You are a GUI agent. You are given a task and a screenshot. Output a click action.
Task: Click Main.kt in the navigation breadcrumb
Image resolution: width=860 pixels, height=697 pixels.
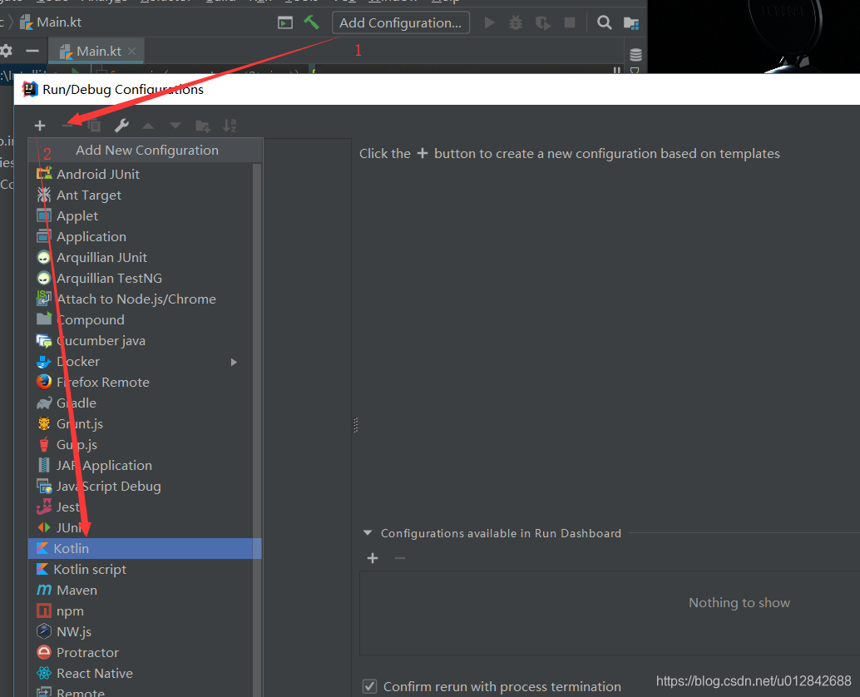click(x=51, y=22)
